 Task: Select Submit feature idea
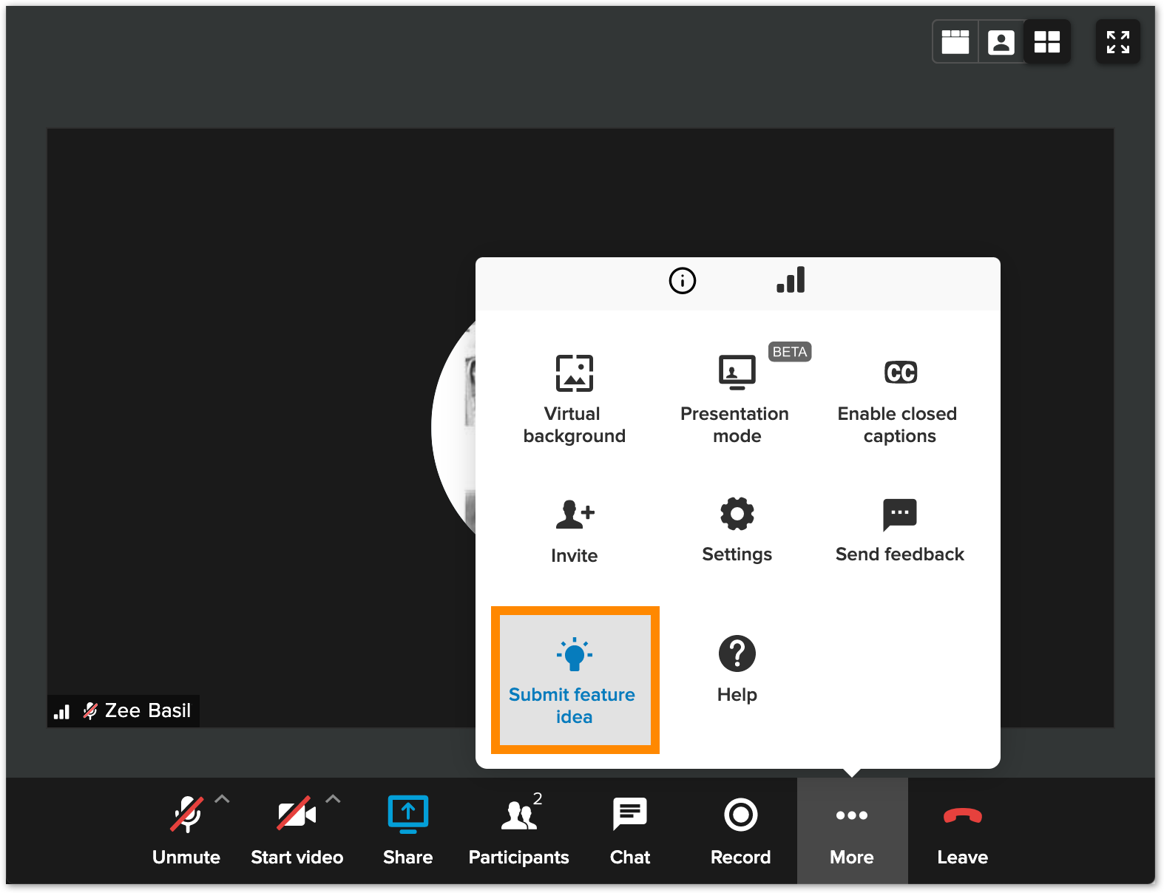575,680
